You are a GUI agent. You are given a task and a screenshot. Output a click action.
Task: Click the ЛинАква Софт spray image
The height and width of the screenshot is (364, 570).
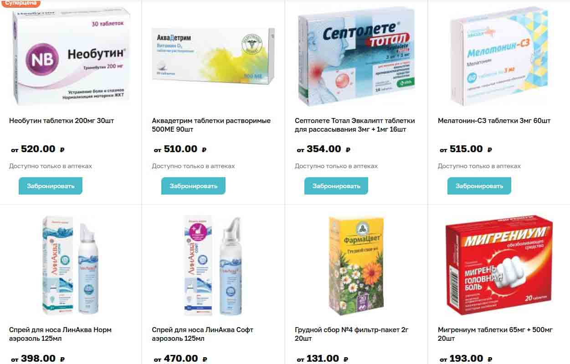tap(213, 265)
